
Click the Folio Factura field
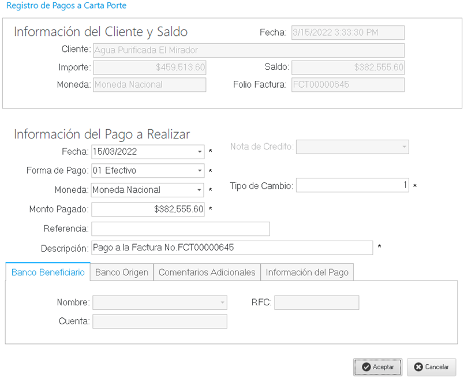tap(348, 85)
